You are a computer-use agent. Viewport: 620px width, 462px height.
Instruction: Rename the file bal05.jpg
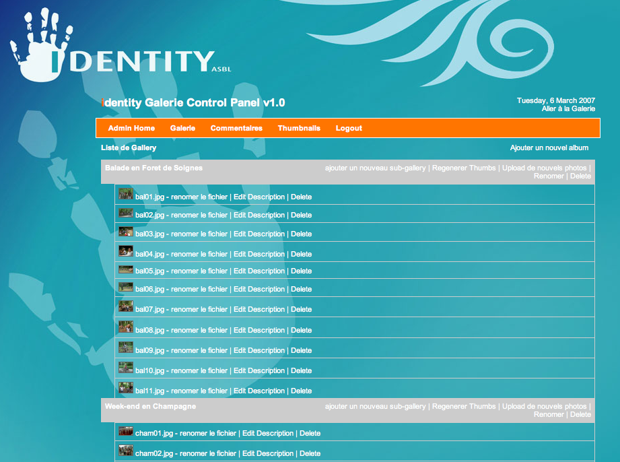point(199,271)
